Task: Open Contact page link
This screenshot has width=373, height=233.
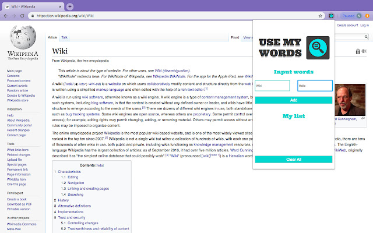Action: (x=16, y=135)
